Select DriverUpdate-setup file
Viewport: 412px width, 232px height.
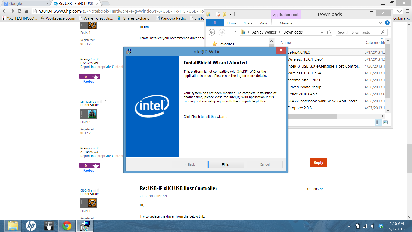click(304, 87)
